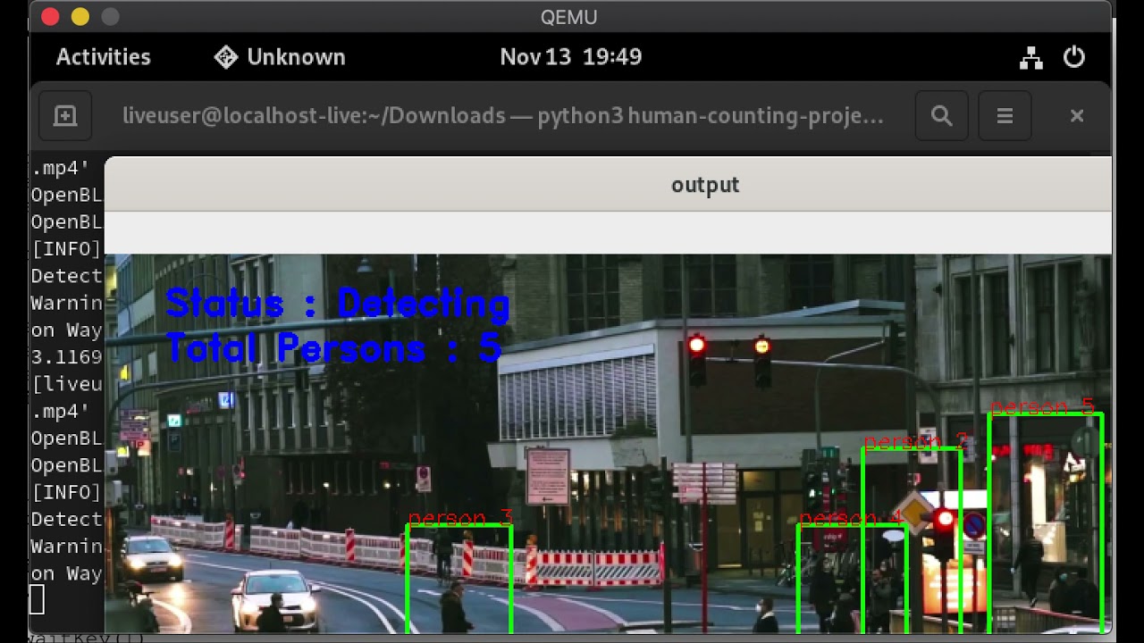Click the 'person 3' detection label
This screenshot has width=1144, height=643.
[x=460, y=518]
